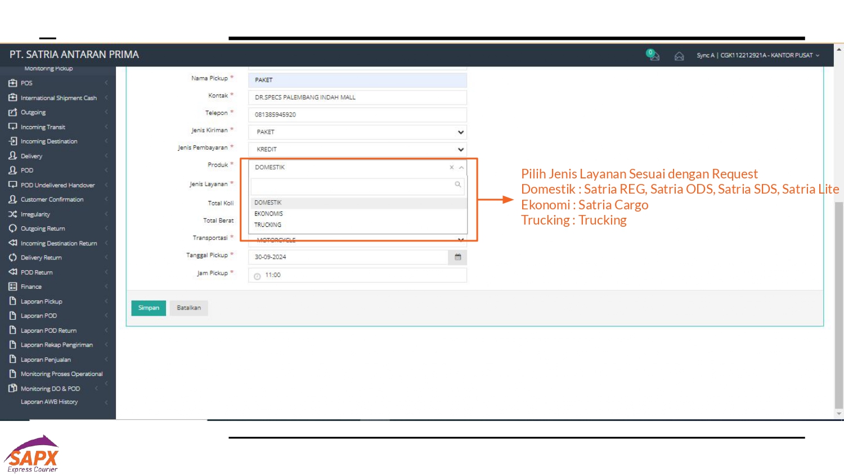Viewport: 844px width, 475px height.
Task: Click the Incoming Destination Return icon
Action: (12, 243)
